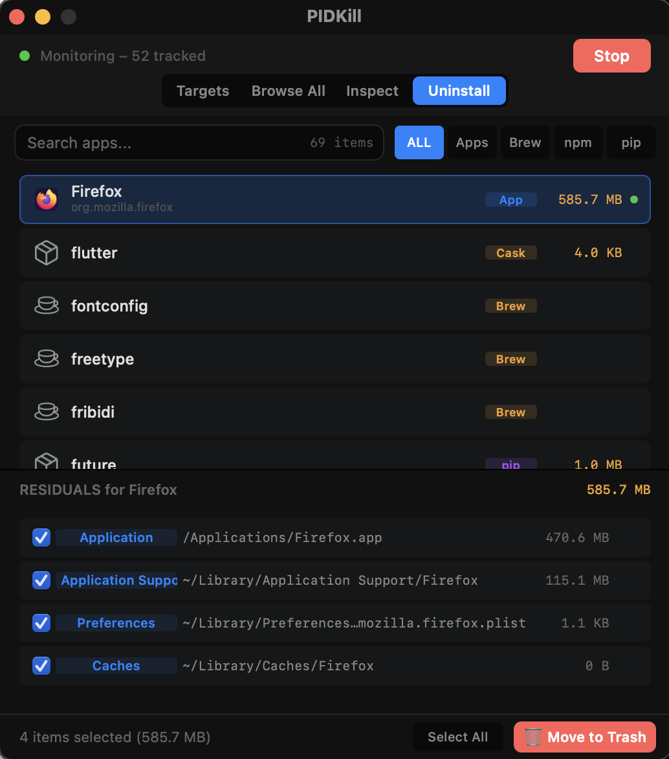Screen dimensions: 669x759
Task: Uncheck the Preferences residual checkbox
Action: coord(41,623)
